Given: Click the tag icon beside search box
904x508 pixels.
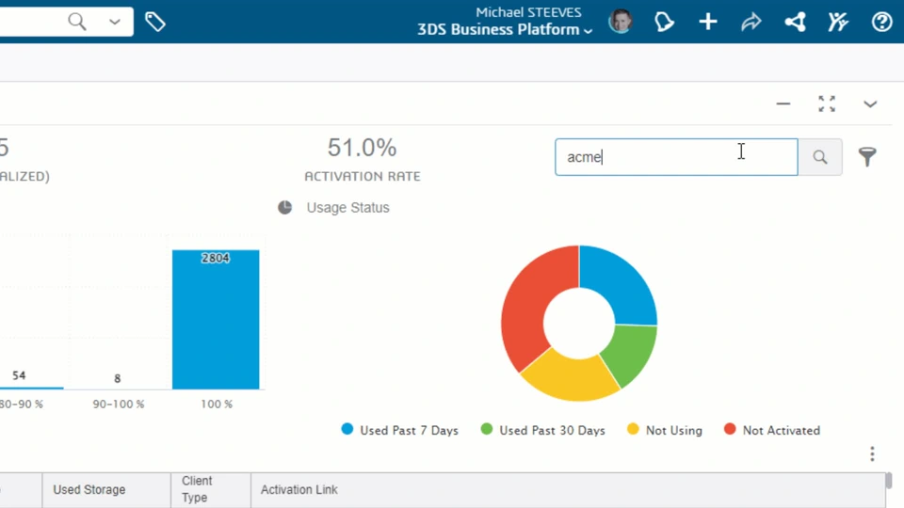Looking at the screenshot, I should 155,22.
